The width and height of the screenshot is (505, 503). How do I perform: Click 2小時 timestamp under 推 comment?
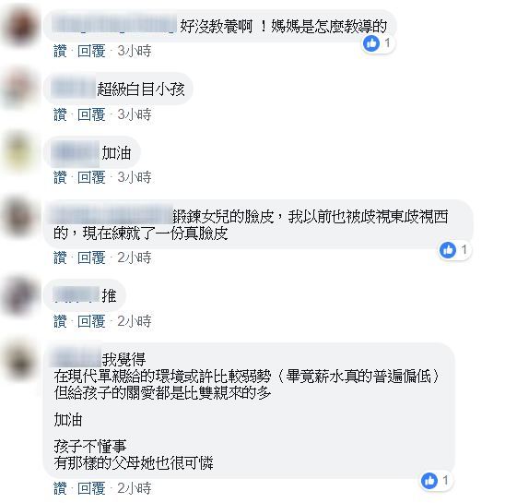(x=135, y=321)
